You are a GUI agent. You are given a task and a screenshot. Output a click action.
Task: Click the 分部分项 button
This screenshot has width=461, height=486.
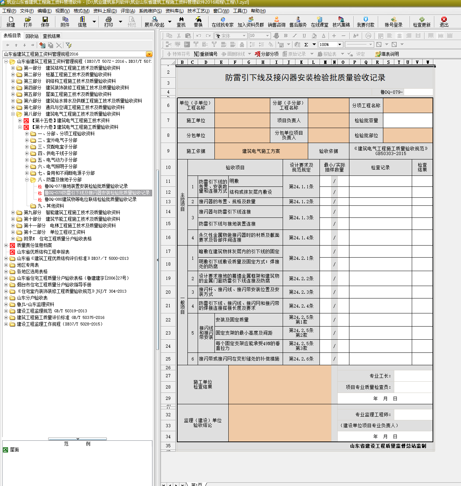267,54
